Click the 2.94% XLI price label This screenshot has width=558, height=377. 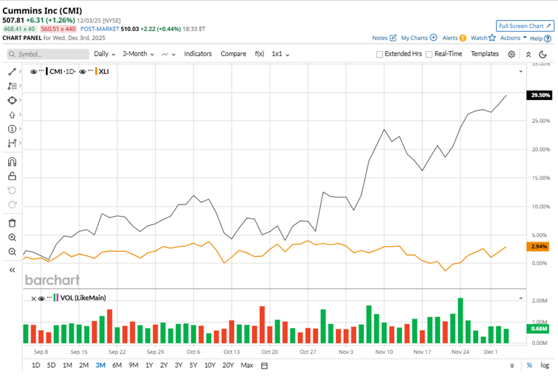538,247
